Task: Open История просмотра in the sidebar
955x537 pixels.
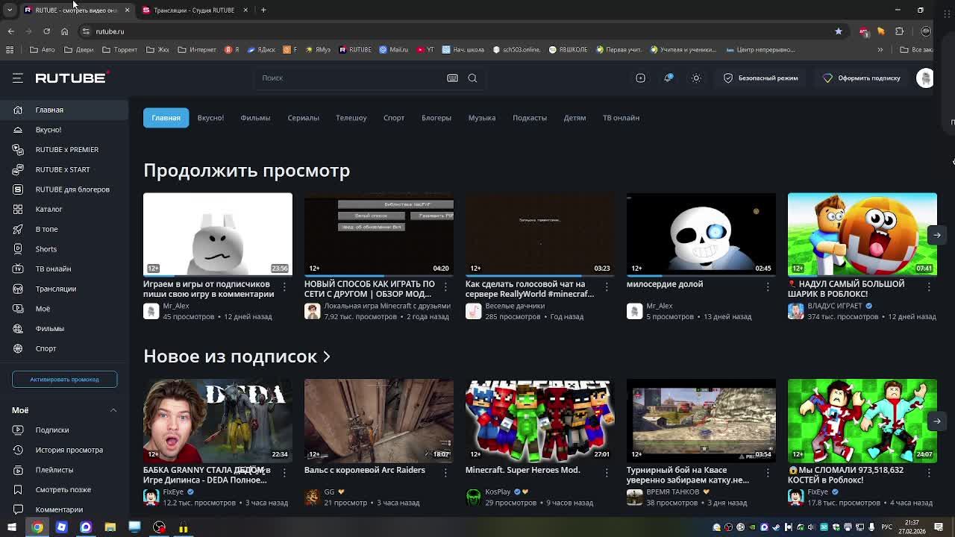Action: pyautogui.click(x=64, y=450)
